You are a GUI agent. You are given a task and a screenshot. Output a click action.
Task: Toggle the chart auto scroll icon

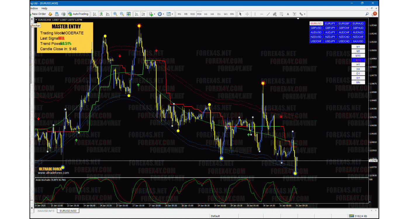click(x=136, y=14)
